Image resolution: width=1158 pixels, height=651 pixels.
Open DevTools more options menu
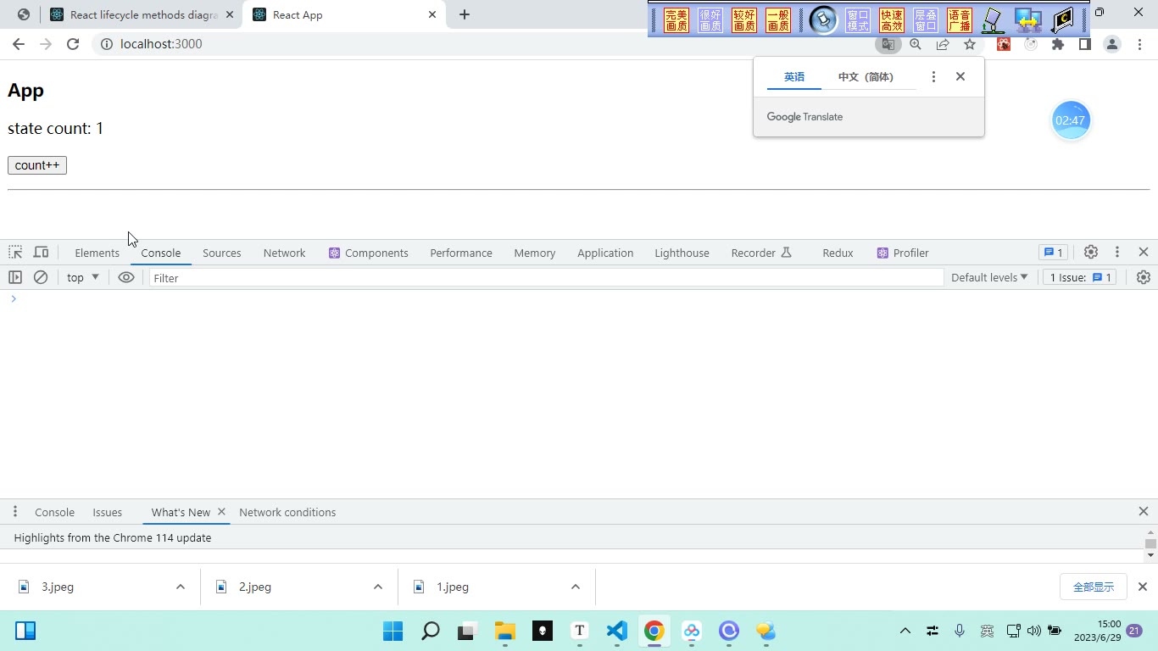click(1117, 252)
